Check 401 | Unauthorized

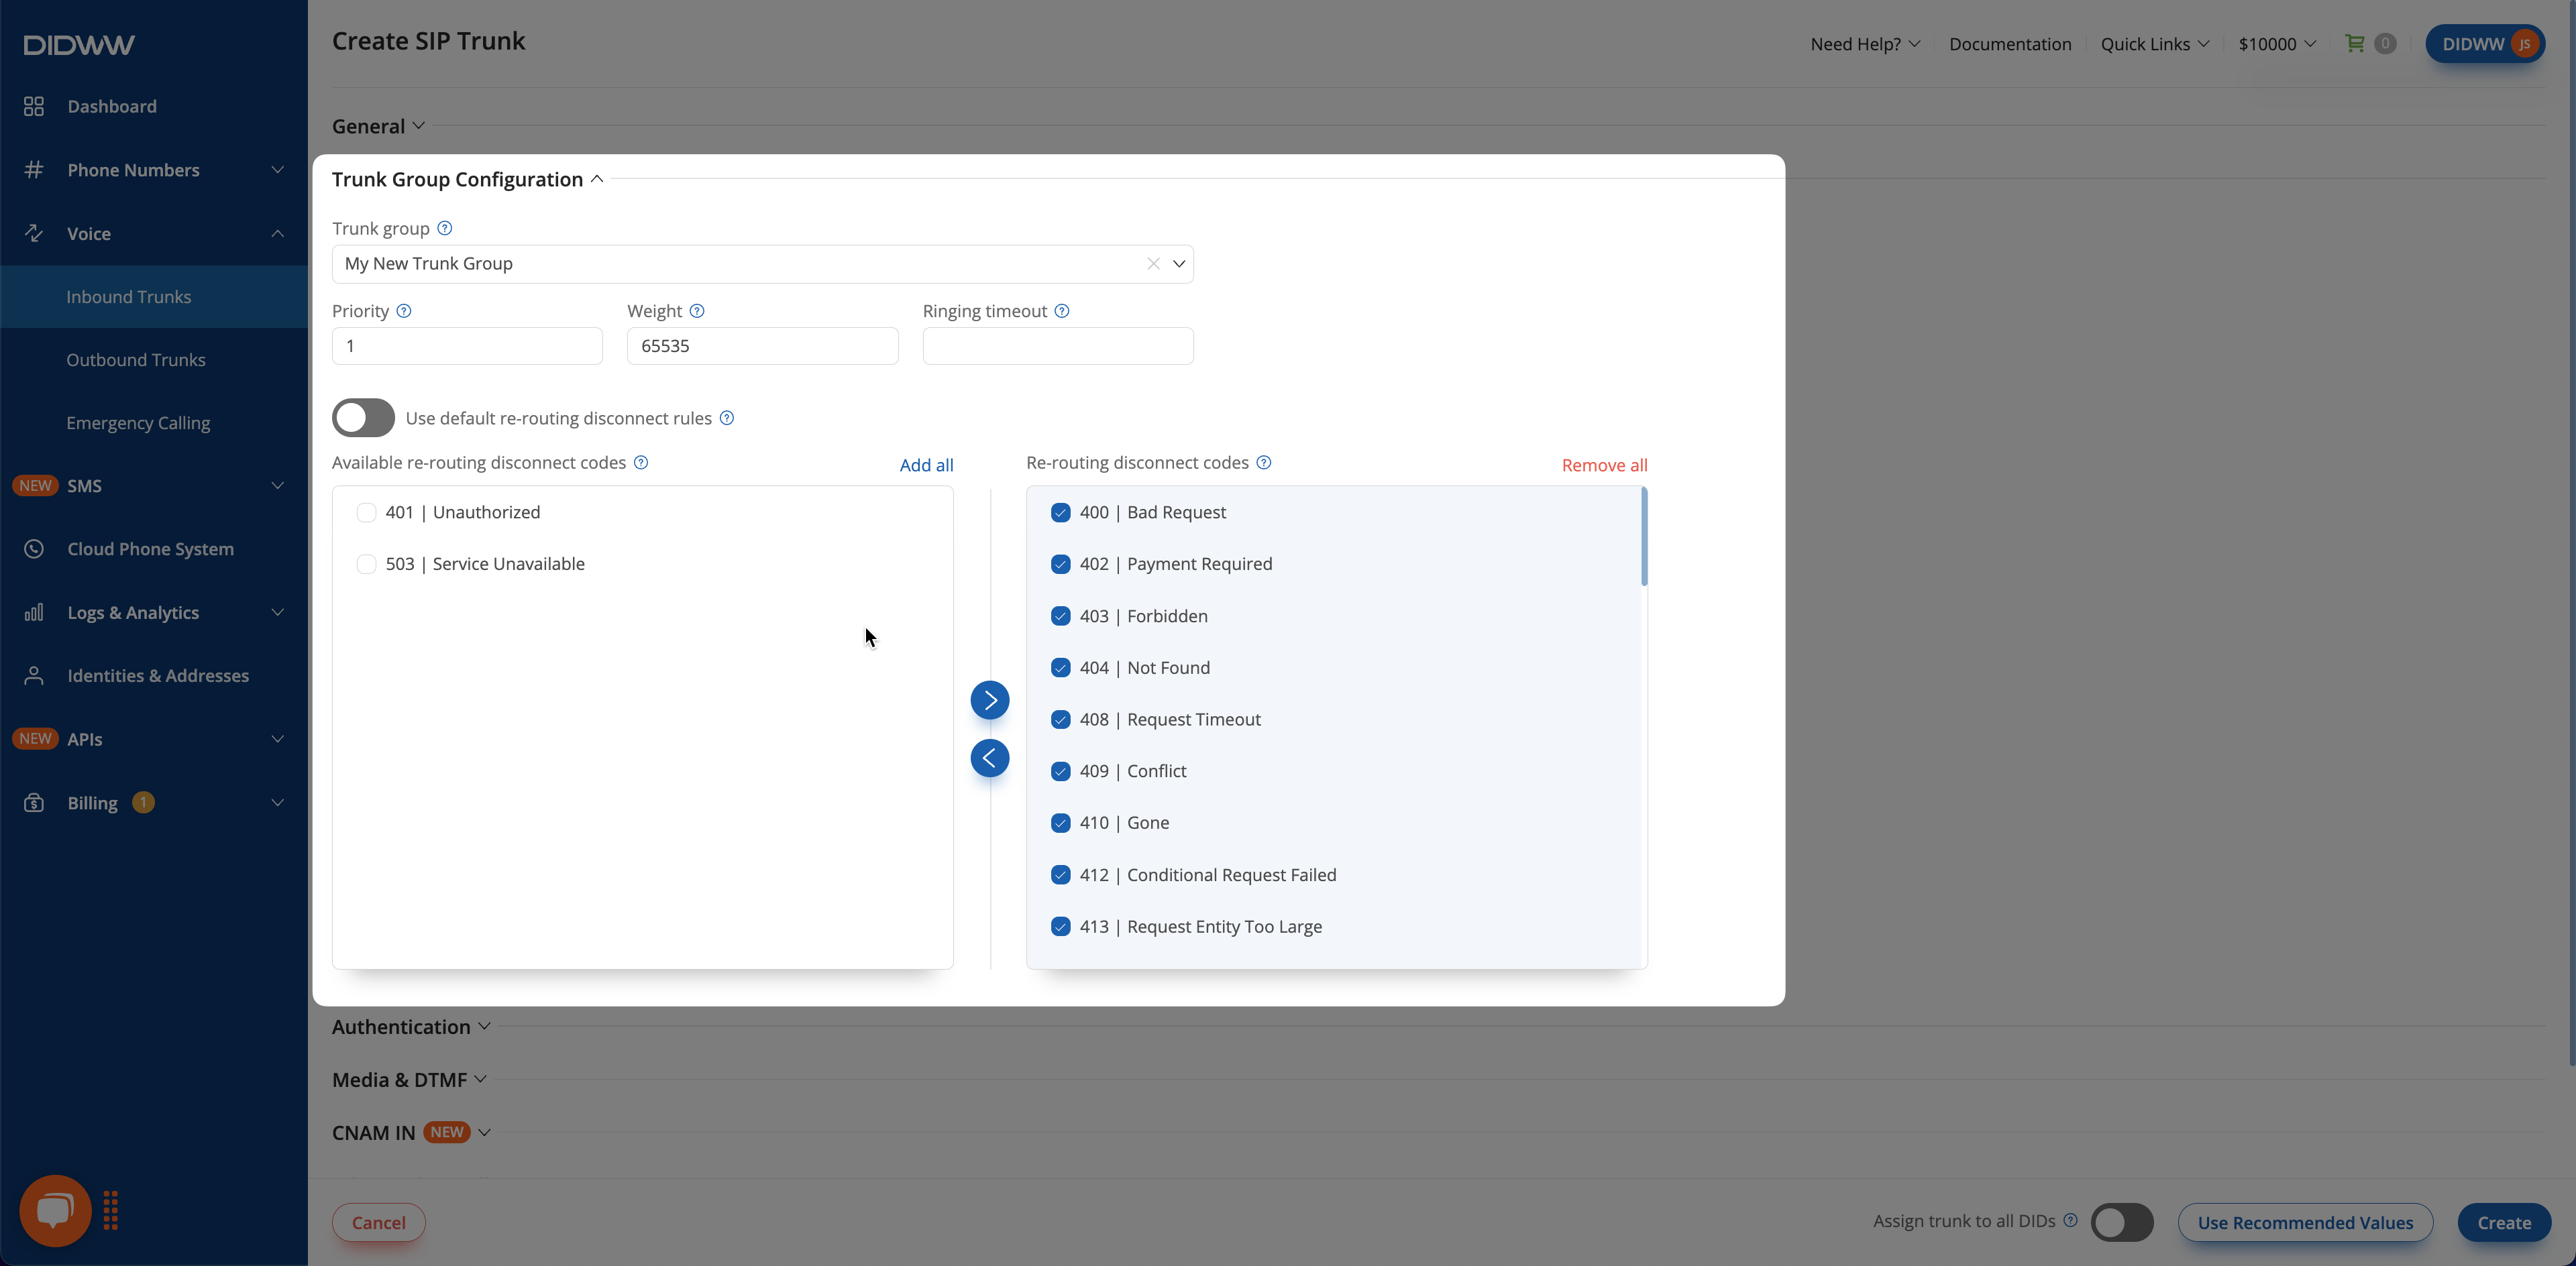click(367, 512)
